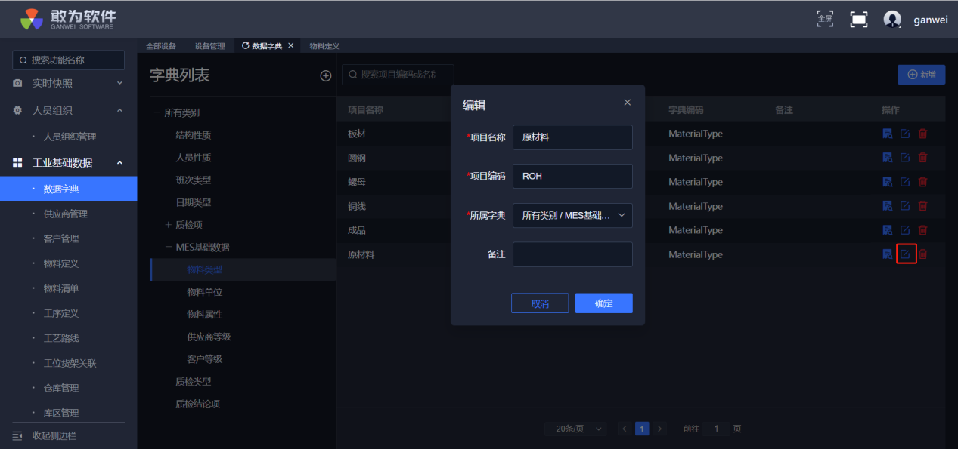This screenshot has height=449, width=958.
Task: Close the 编辑 dialog with X
Action: pyautogui.click(x=627, y=103)
